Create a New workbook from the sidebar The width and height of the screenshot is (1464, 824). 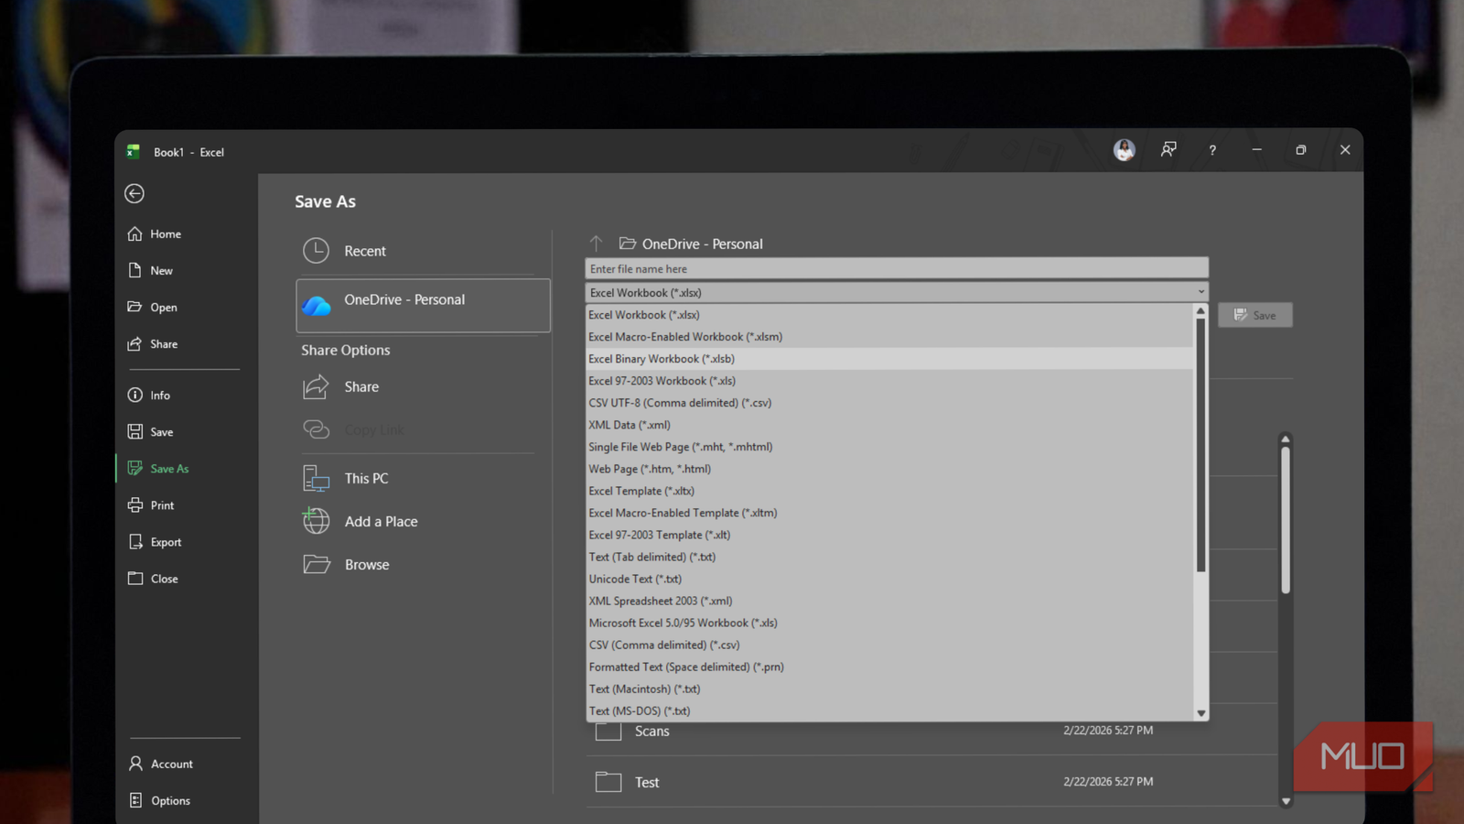pos(151,271)
